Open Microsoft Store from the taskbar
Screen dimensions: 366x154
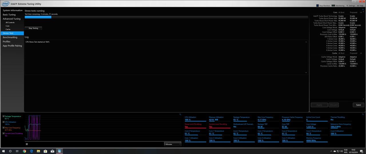45,151
